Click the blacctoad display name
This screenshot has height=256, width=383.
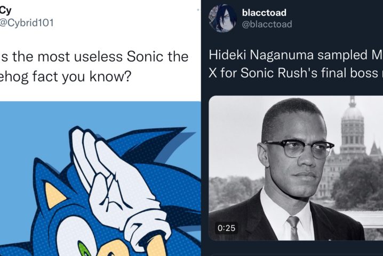tap(264, 13)
